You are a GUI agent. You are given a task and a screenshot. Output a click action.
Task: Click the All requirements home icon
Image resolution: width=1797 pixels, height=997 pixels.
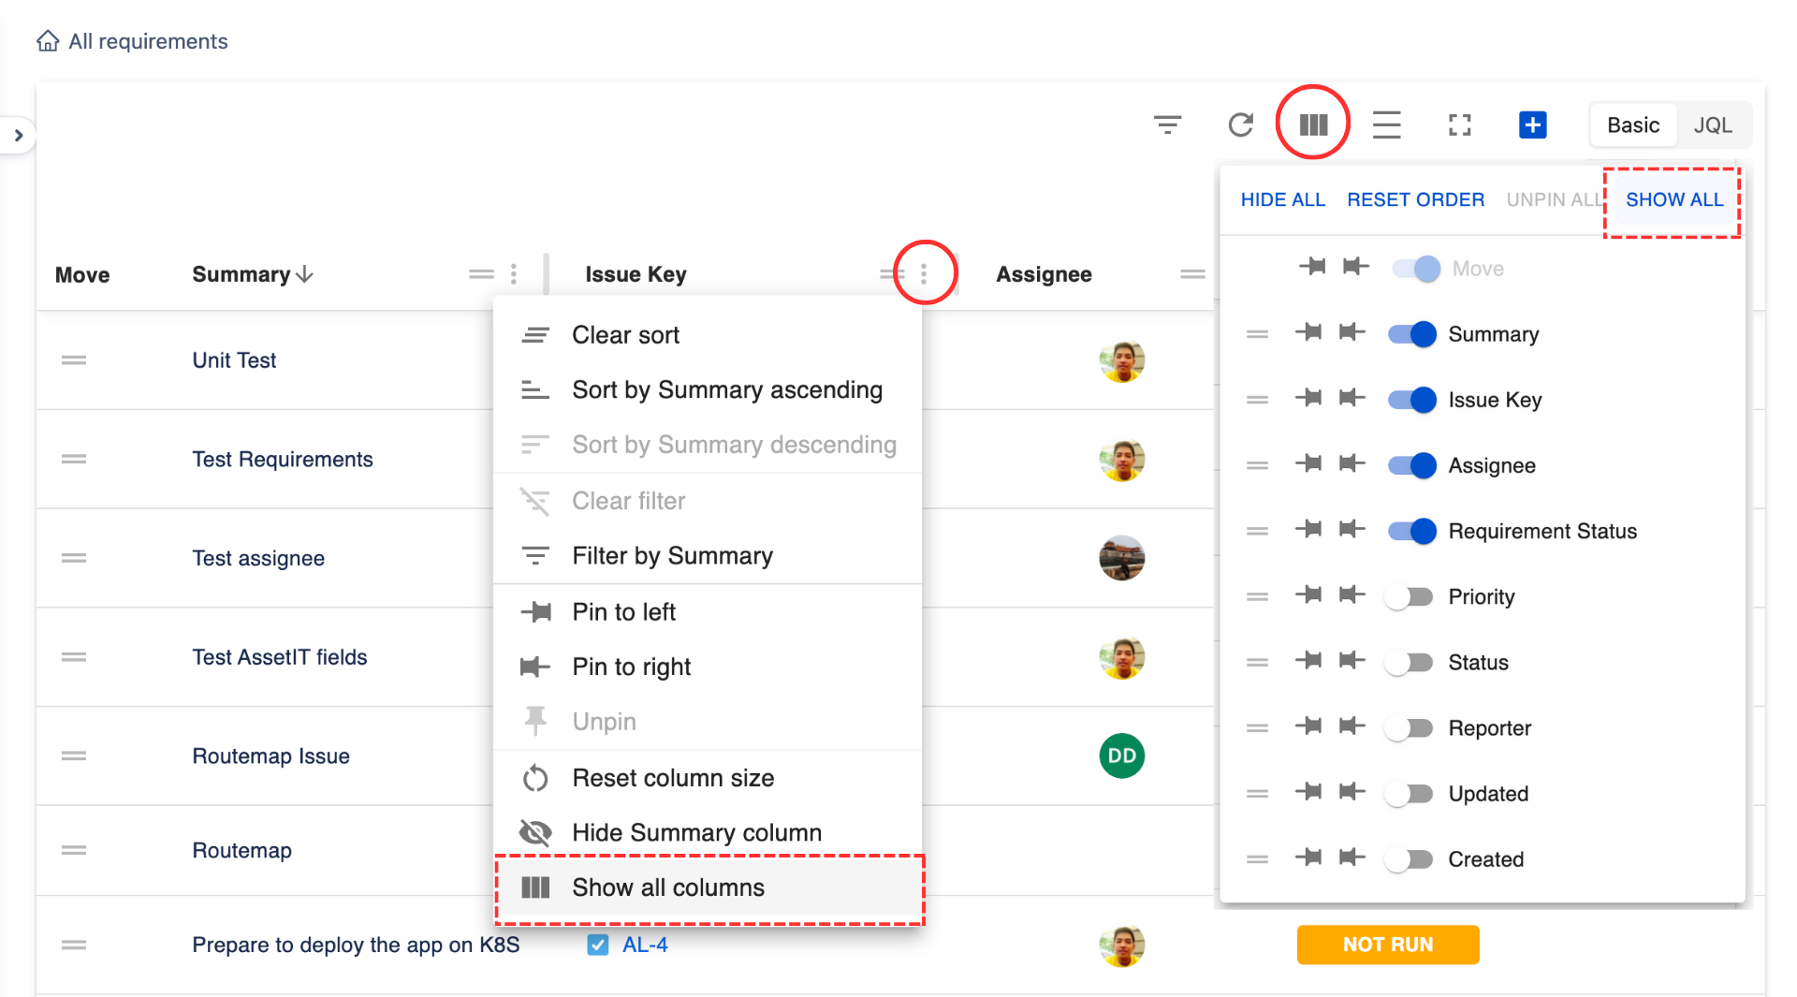coord(48,41)
